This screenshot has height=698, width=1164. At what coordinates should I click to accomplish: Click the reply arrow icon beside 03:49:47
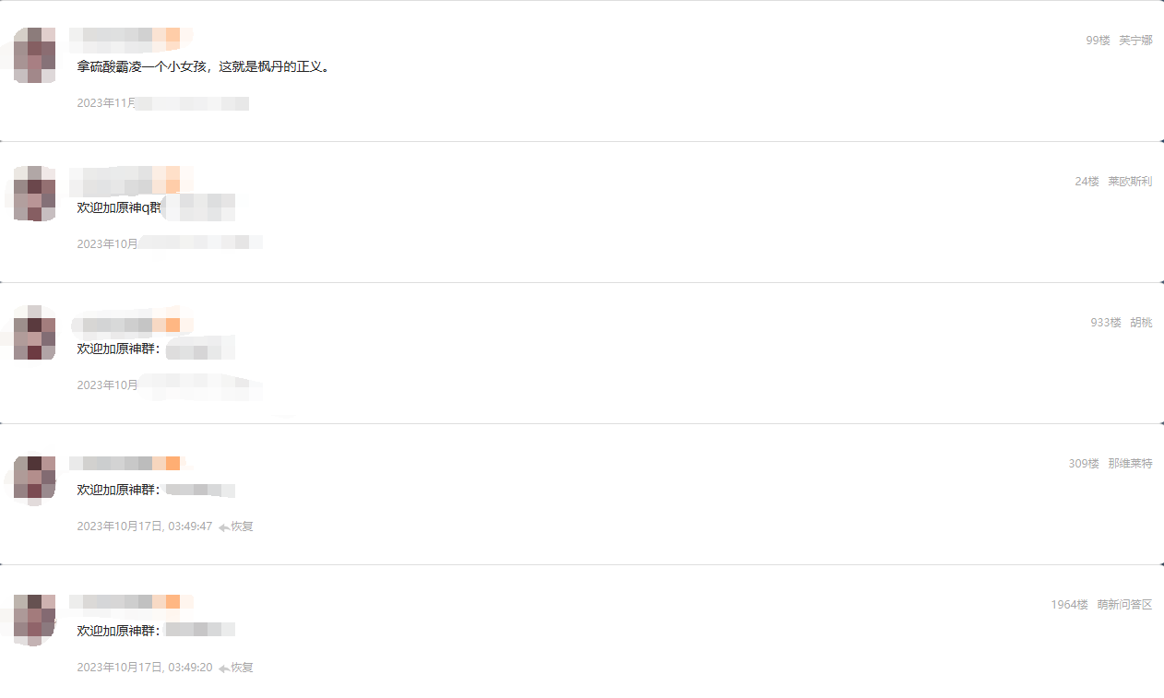[224, 526]
